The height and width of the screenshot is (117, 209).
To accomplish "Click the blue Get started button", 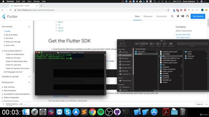I will click(198, 16).
